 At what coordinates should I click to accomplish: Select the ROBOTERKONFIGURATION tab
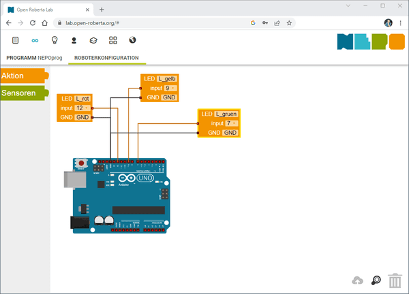tap(107, 59)
